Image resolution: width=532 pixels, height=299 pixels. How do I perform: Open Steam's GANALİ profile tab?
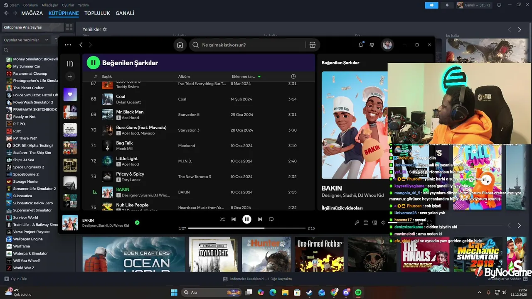125,13
